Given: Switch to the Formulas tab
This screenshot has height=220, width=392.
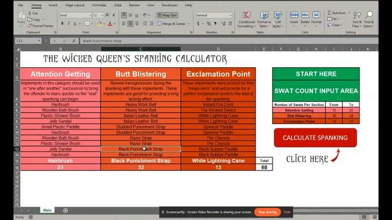Looking at the screenshot, I should click(x=99, y=5).
